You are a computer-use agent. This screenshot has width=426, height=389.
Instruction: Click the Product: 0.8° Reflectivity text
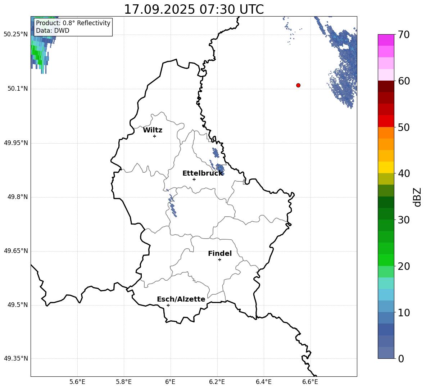coord(73,23)
